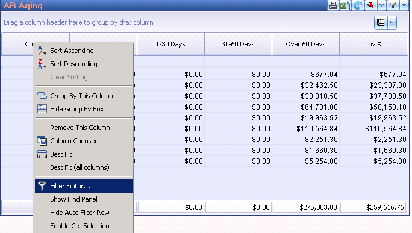The width and height of the screenshot is (412, 233).
Task: Choose Sort Ascending from the context menu
Action: pos(84,51)
